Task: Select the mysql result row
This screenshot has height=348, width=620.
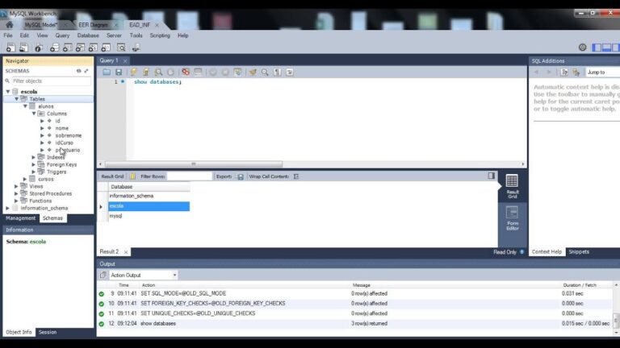Action: tap(149, 216)
